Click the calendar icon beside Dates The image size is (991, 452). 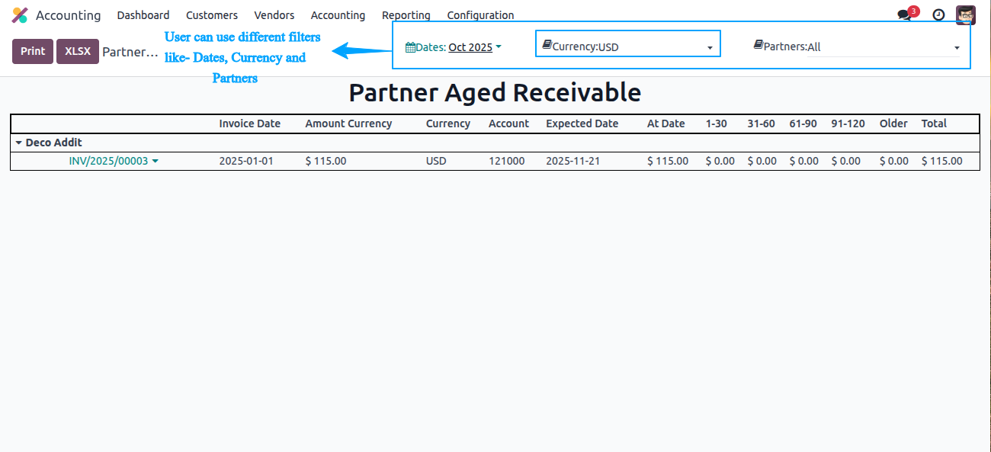pos(410,47)
